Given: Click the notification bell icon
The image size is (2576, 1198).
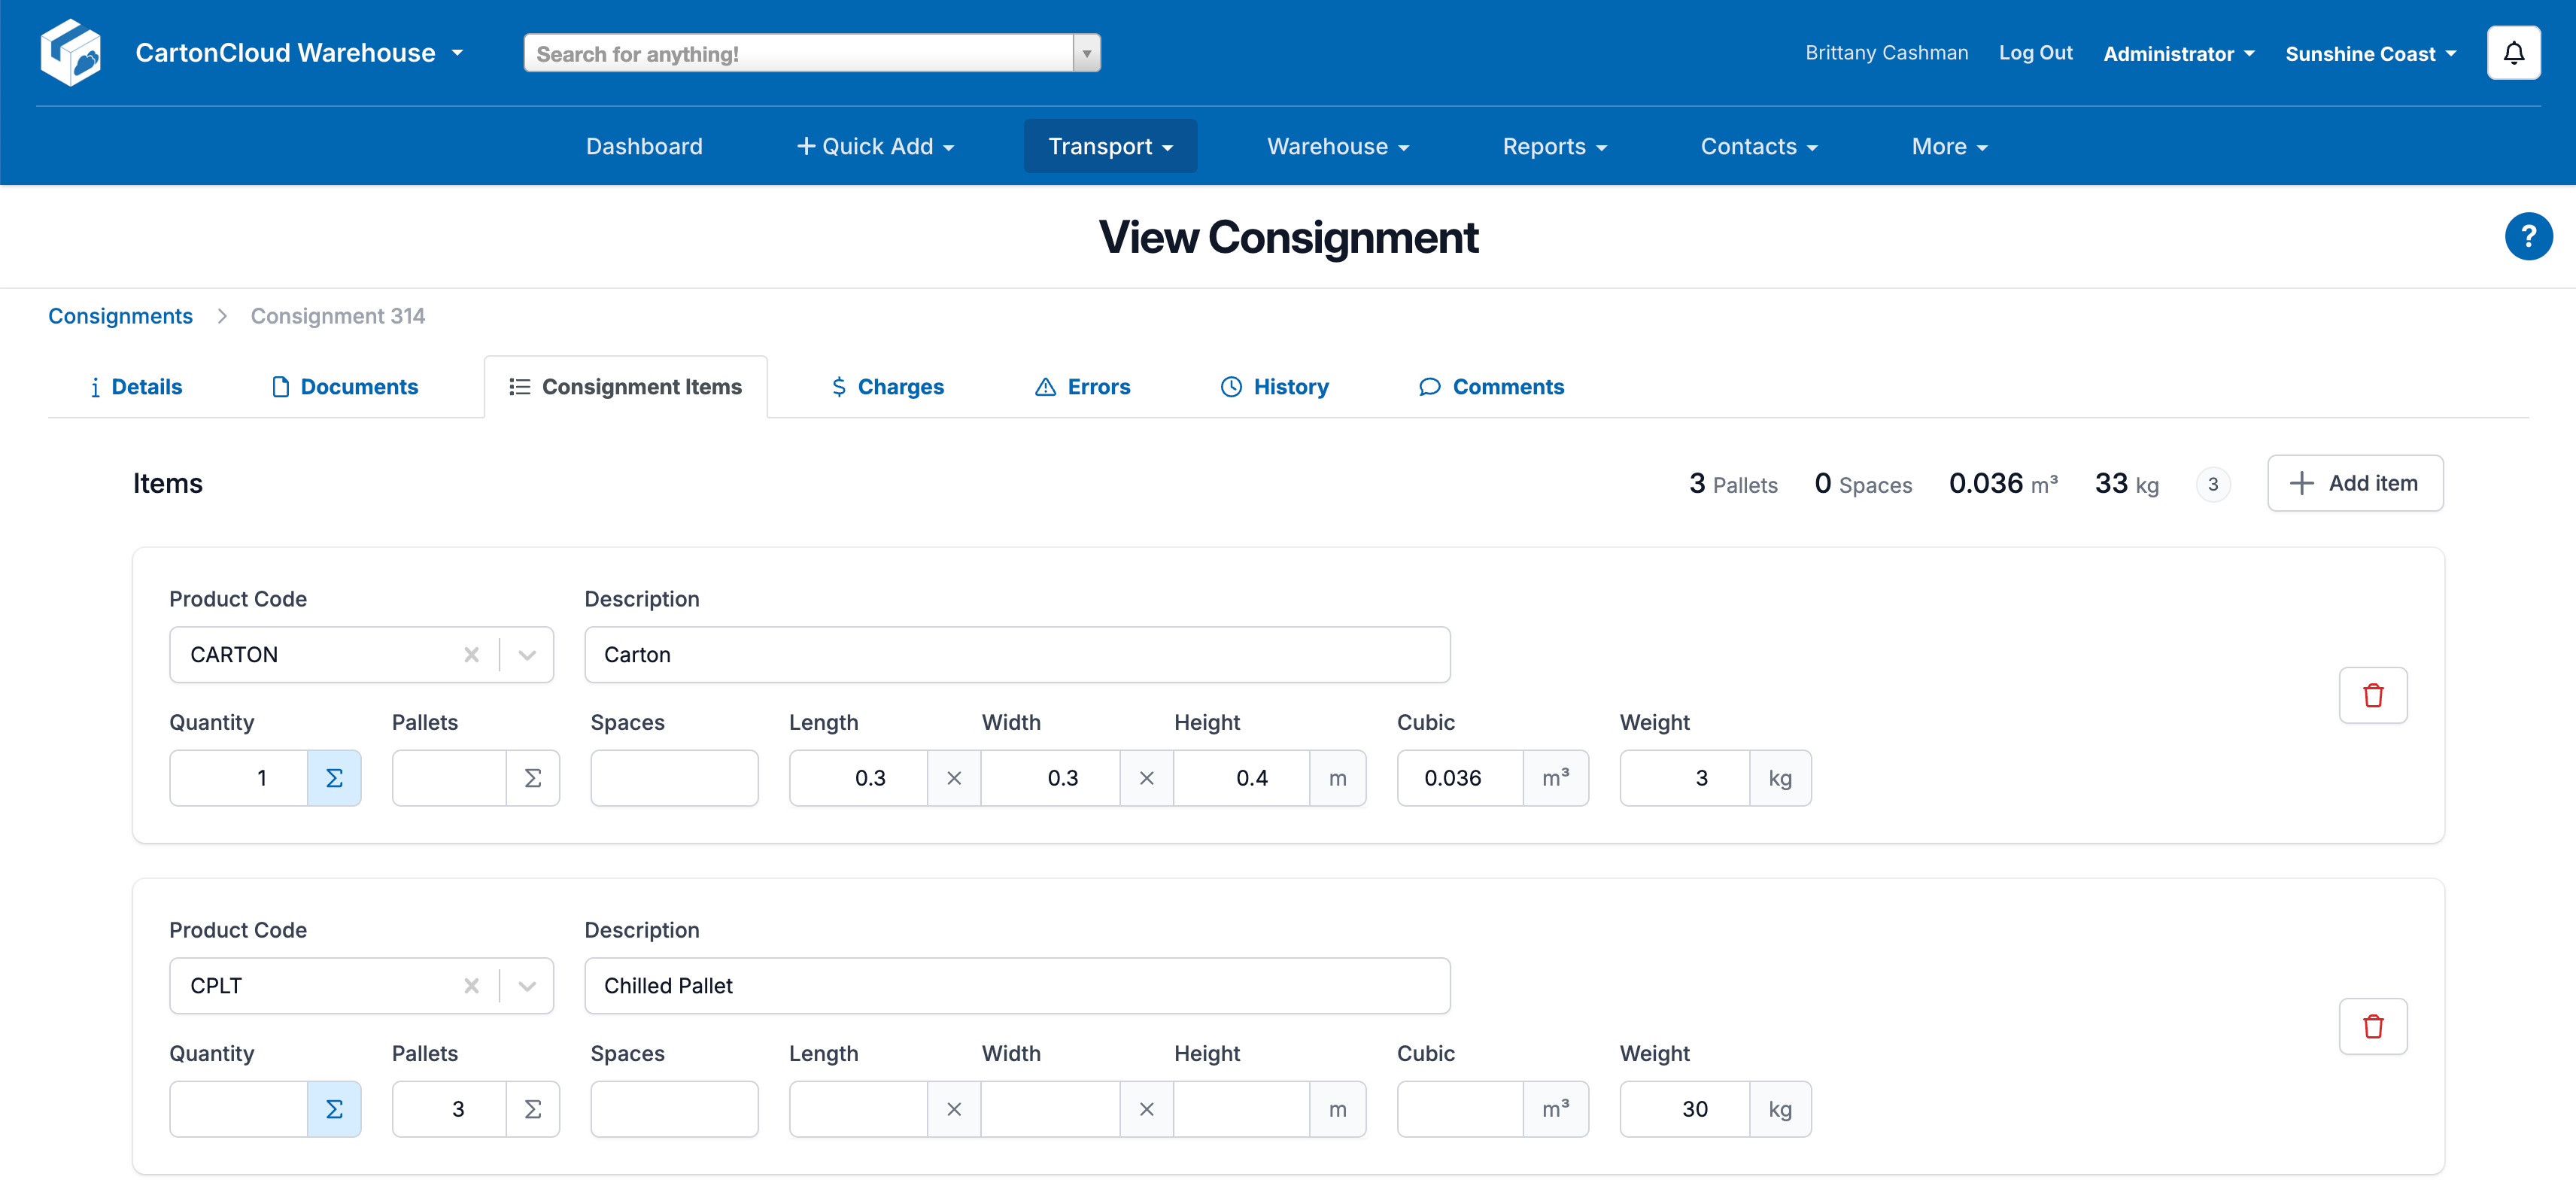Looking at the screenshot, I should (2513, 52).
